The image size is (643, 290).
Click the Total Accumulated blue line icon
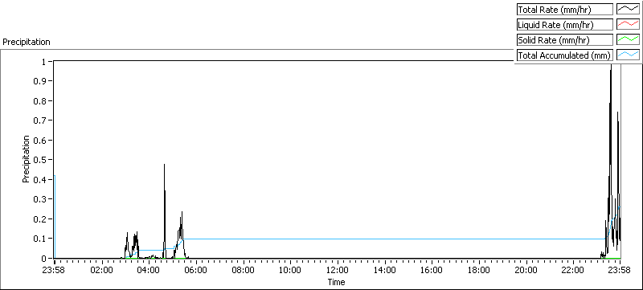click(629, 55)
